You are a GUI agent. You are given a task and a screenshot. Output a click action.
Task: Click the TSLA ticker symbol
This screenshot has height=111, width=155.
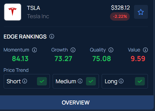[x=34, y=8]
